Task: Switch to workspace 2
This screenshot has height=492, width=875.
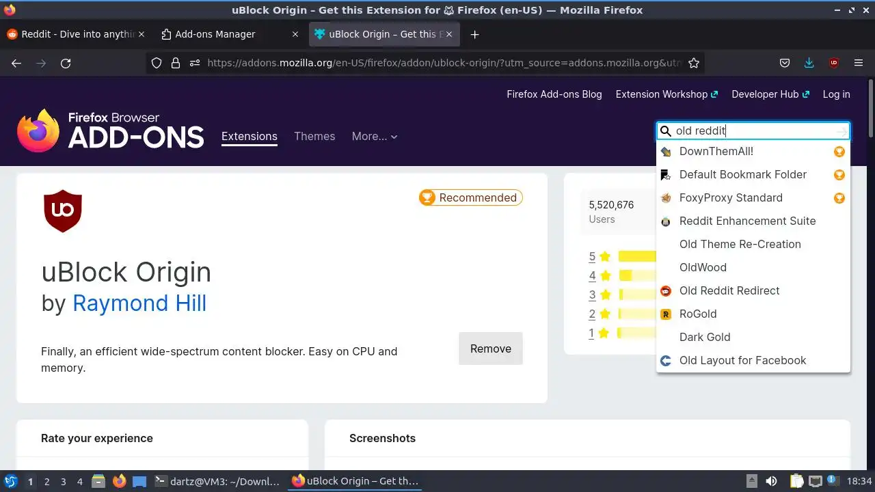Action: pos(47,481)
